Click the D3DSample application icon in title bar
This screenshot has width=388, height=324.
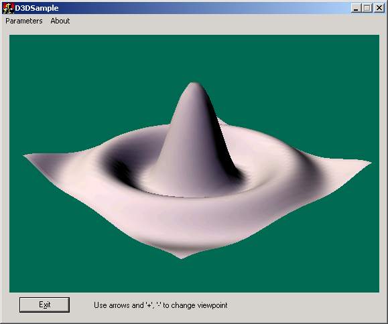click(8, 8)
